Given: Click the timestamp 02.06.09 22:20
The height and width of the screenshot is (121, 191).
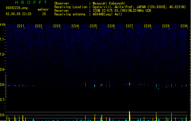Looking at the screenshot, I should pyautogui.click(x=19, y=14).
